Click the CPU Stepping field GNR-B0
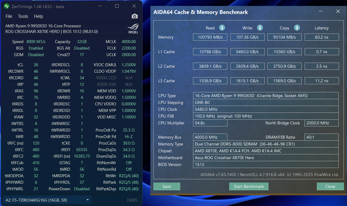Image resolution: width=347 pixels, height=206 pixels. [266, 103]
